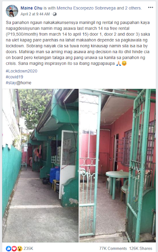Click the red heart Love reaction icon
Screen dimensions: 158x252
[14, 248]
